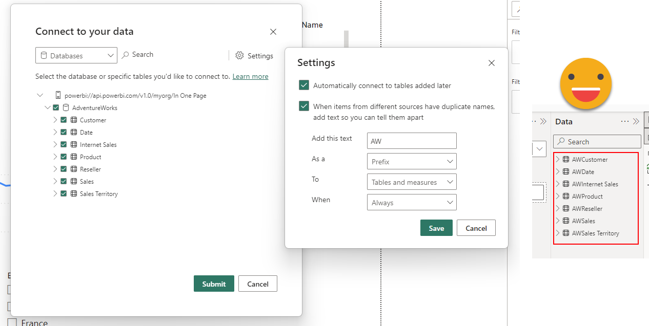649x326 pixels.
Task: Click the Settings gear icon
Action: point(239,56)
